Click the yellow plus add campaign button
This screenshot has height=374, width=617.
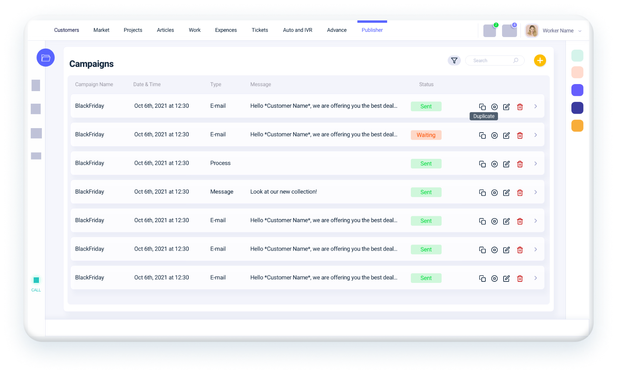point(540,60)
